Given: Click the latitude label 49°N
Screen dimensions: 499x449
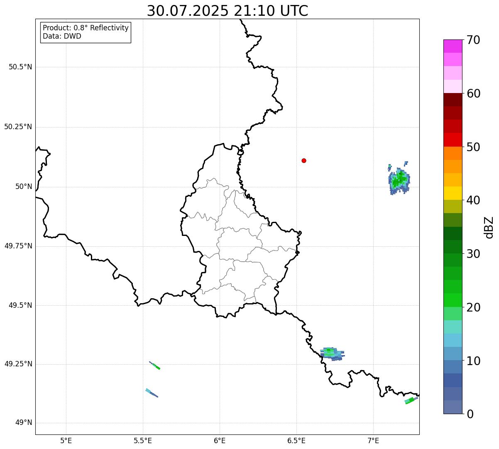Looking at the screenshot, I should [24, 423].
